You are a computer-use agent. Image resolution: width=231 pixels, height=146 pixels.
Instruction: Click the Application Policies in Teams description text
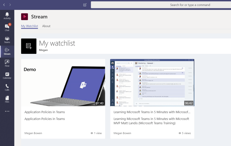pyautogui.click(x=45, y=119)
